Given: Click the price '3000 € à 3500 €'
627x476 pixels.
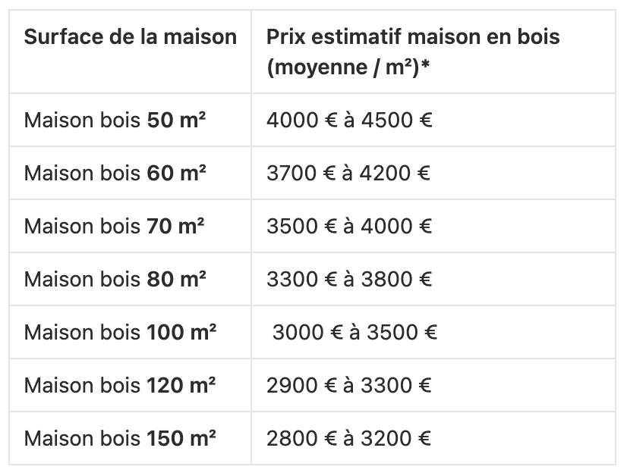Looking at the screenshot, I should point(354,333).
